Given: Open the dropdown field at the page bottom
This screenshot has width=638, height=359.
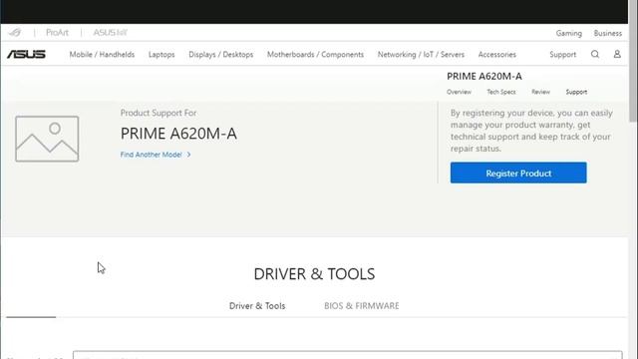Looking at the screenshot, I should click(348, 355).
